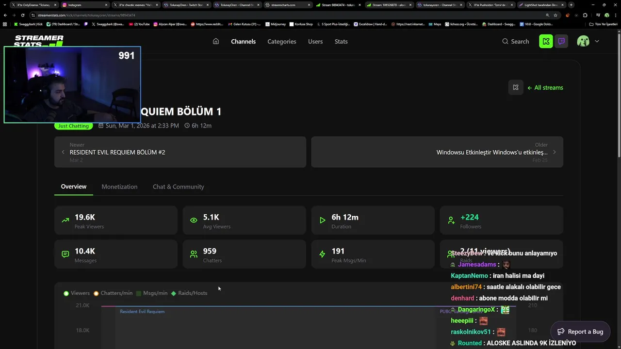Switch to the Overview tab

pos(74,187)
